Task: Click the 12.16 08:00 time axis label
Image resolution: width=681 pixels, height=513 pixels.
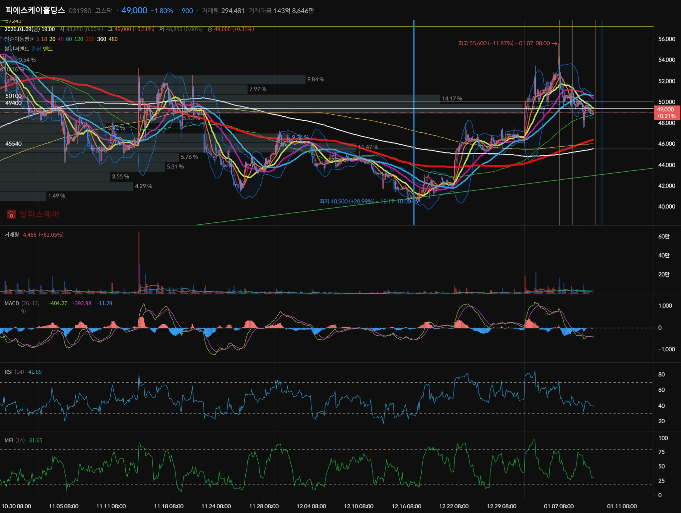Action: (406, 506)
